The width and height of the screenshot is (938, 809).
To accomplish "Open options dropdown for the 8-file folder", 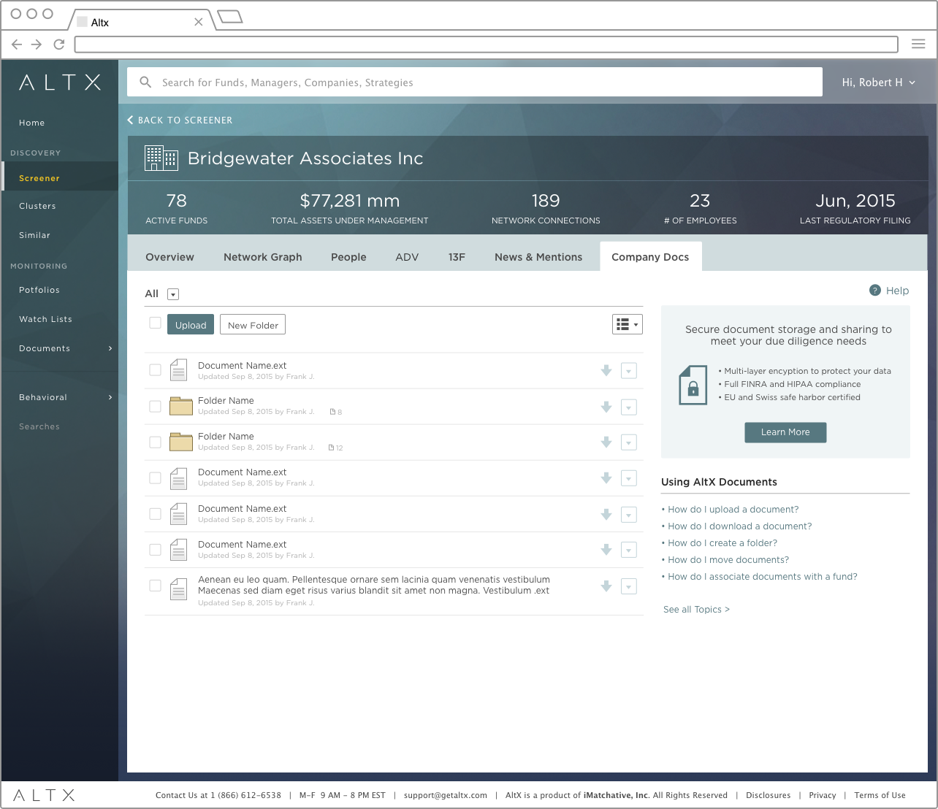I will (629, 407).
